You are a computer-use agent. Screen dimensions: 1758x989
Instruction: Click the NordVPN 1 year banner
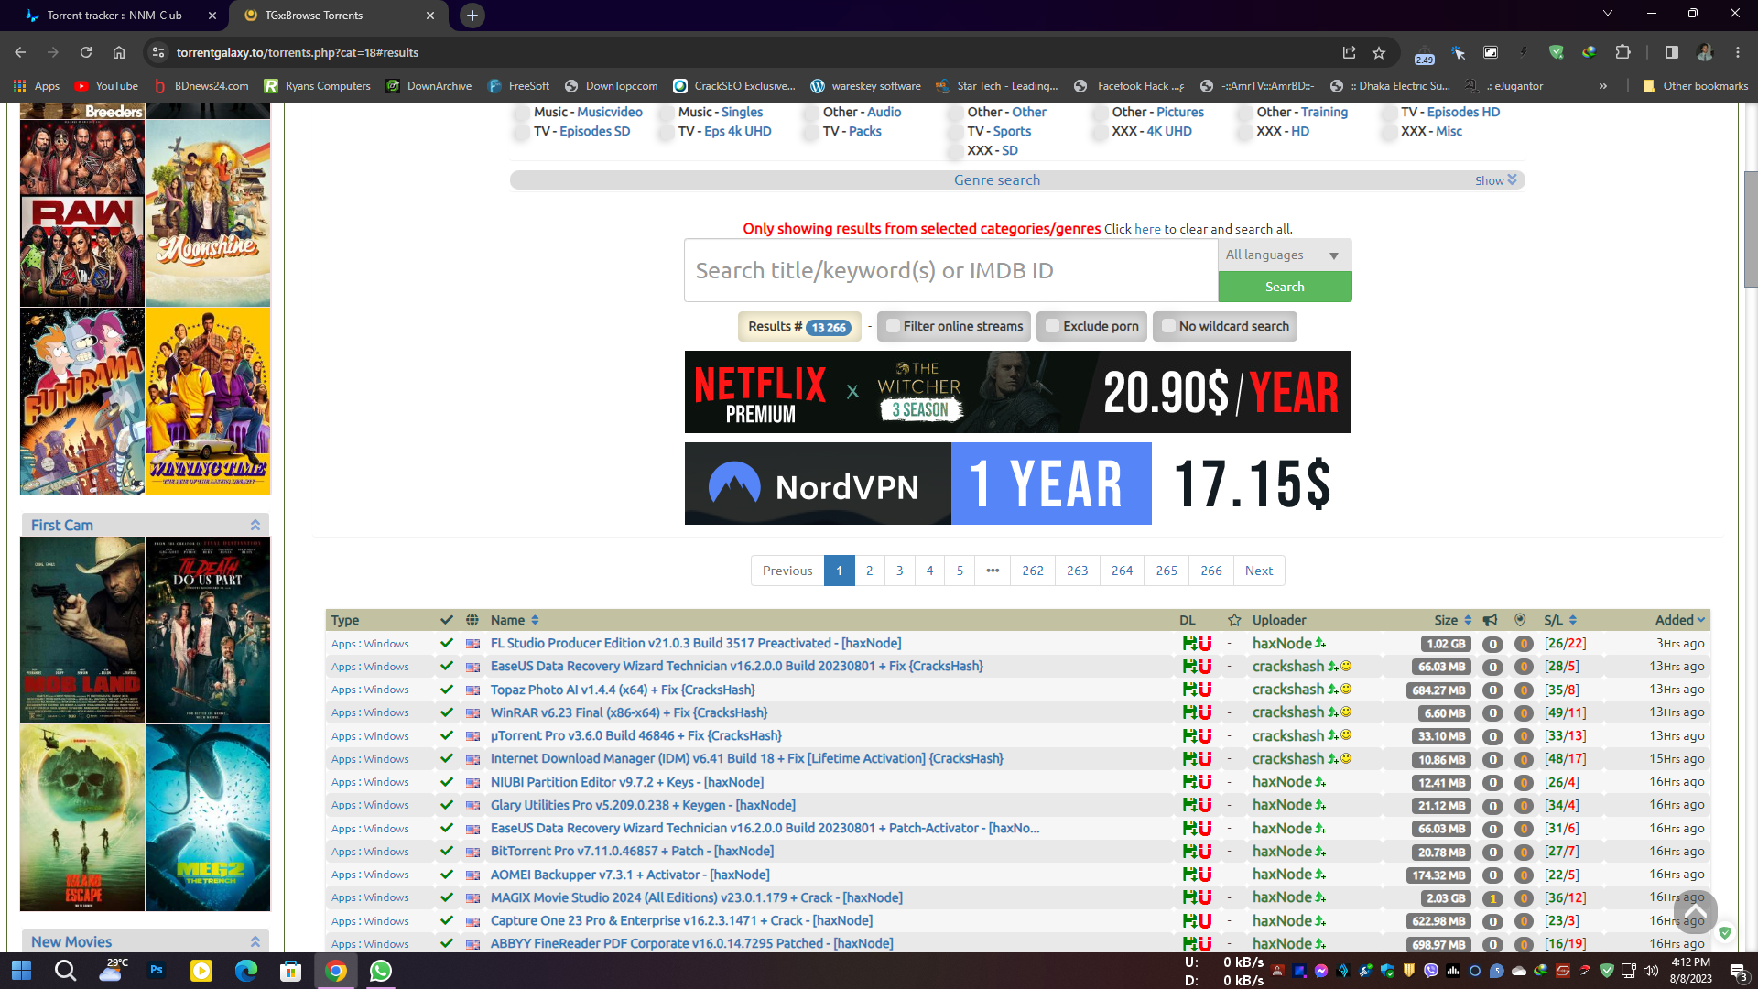[1017, 484]
